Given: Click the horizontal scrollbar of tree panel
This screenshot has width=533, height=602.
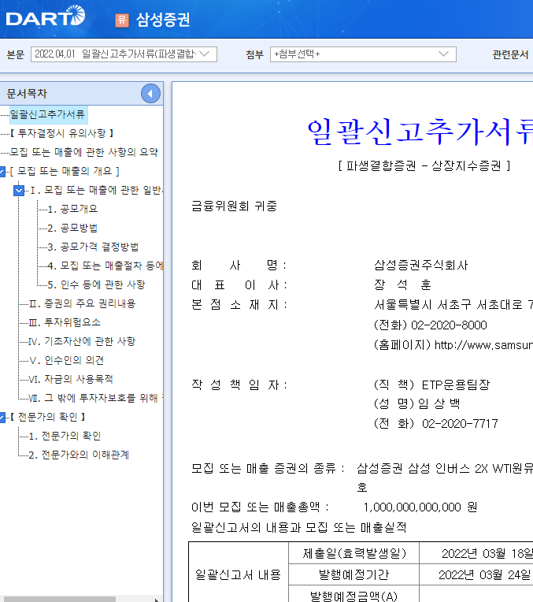Looking at the screenshot, I should click(60, 600).
